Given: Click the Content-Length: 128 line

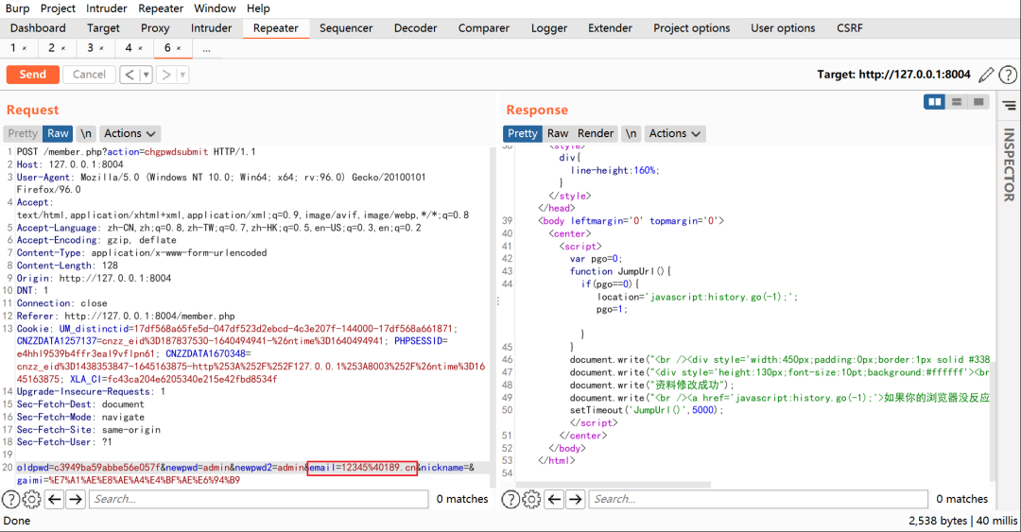Looking at the screenshot, I should pyautogui.click(x=67, y=266).
